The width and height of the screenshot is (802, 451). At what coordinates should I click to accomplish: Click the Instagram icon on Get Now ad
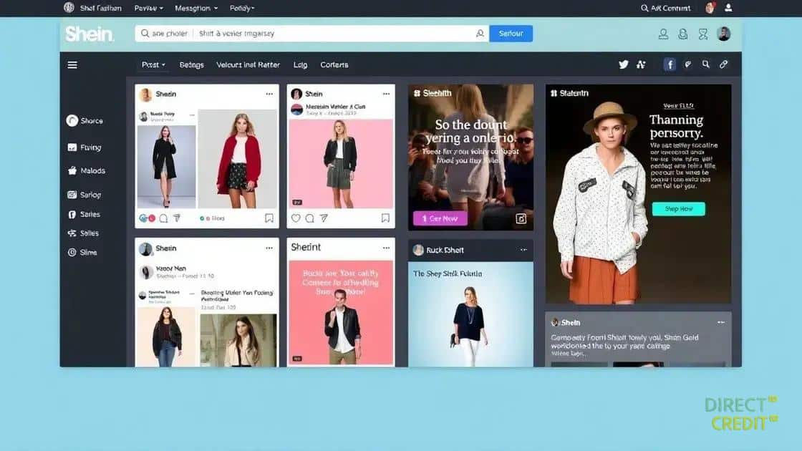tap(521, 219)
